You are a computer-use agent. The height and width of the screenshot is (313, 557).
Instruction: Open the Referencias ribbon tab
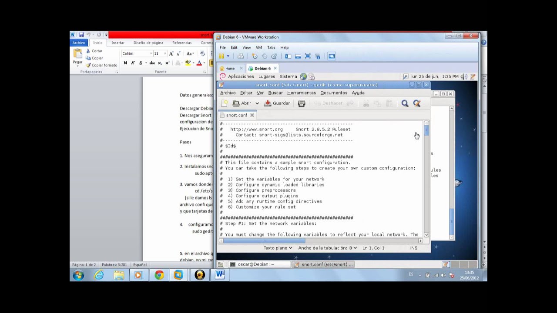tap(182, 43)
